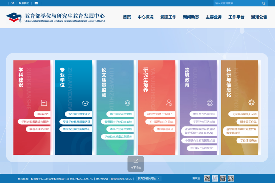Open 专业学位水平评估 link
Image resolution: width=275 pixels, height=183 pixels.
(79, 114)
